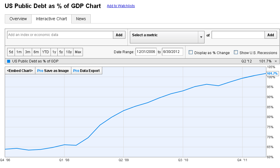This screenshot has width=280, height=168.
Task: Pick the 10y range button
Action: (69, 52)
